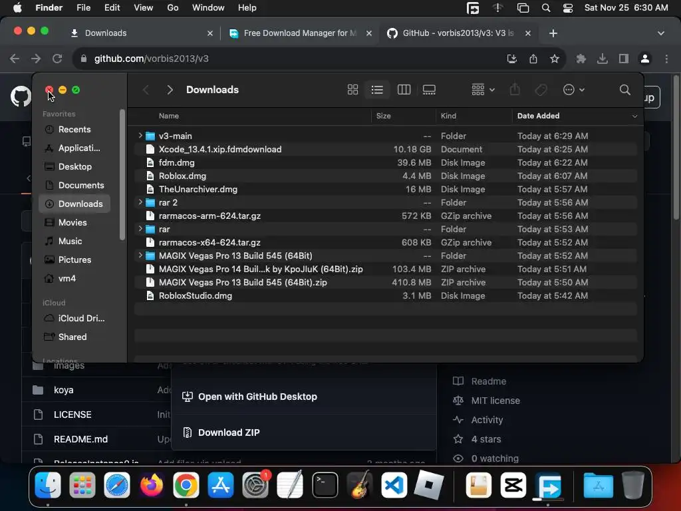Sort files by the Name column
681x511 pixels.
[169, 116]
